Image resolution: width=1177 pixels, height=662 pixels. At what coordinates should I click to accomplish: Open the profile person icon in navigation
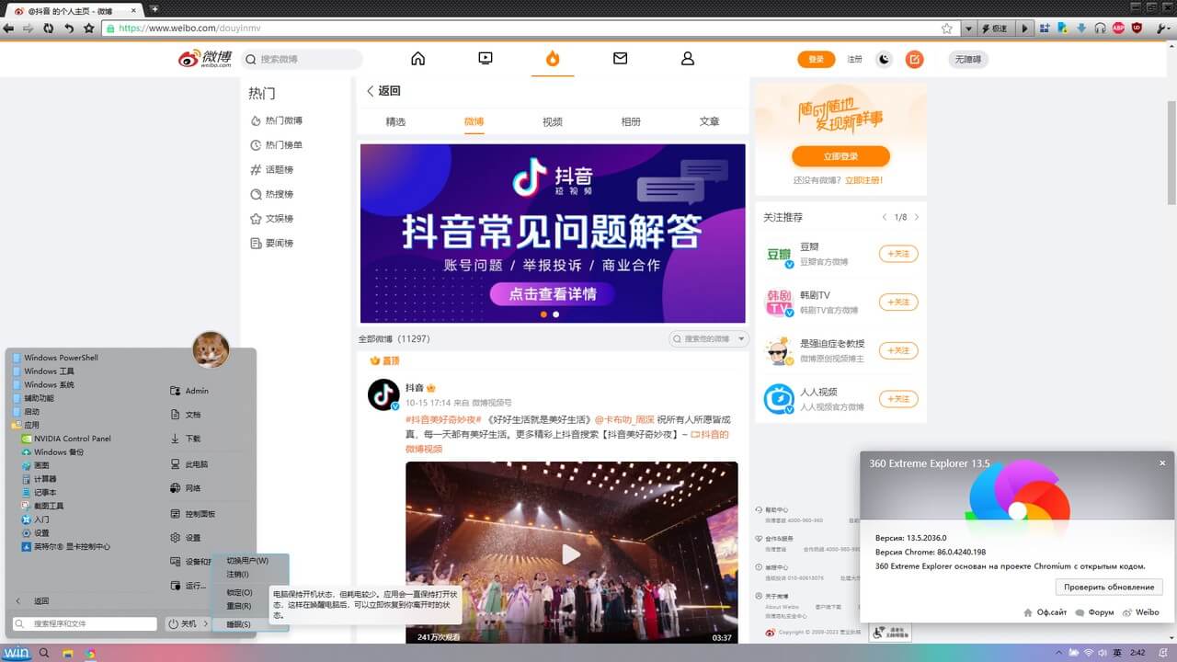click(687, 58)
